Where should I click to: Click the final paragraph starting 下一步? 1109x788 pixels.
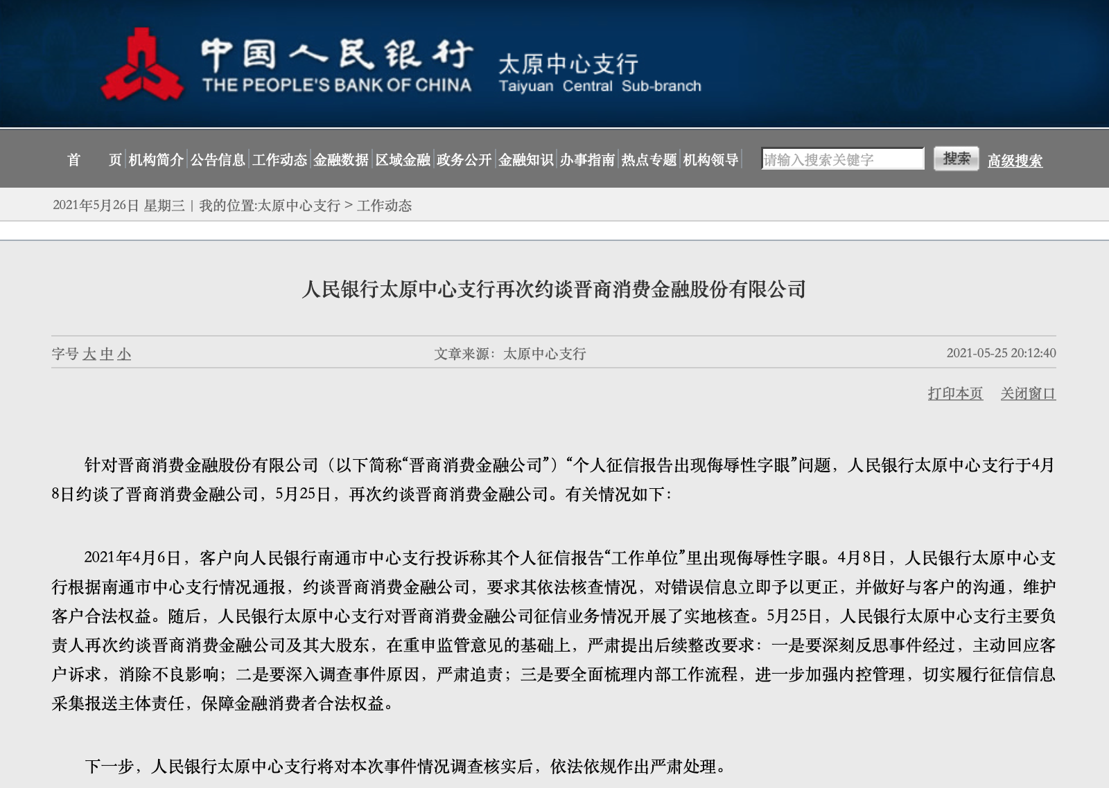tap(405, 767)
